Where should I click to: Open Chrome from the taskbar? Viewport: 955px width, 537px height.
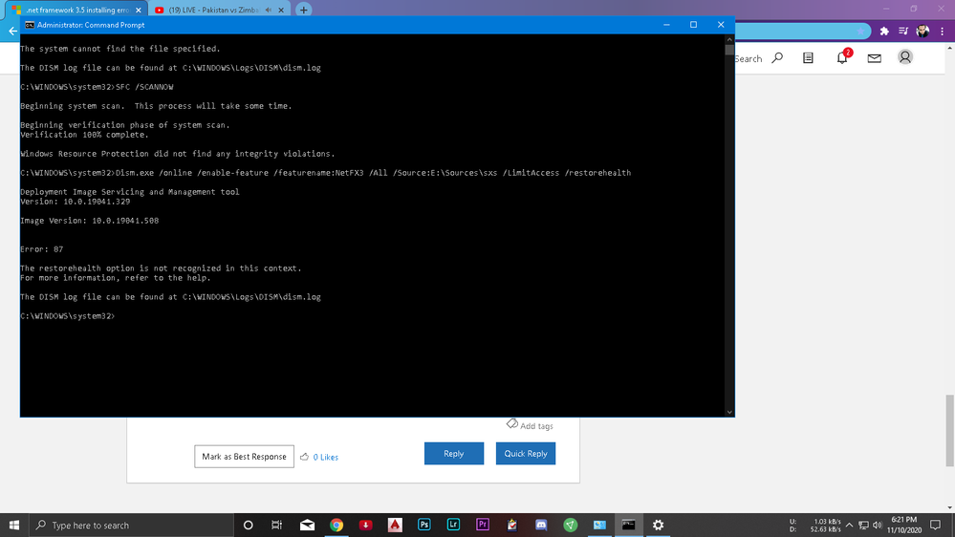[336, 525]
